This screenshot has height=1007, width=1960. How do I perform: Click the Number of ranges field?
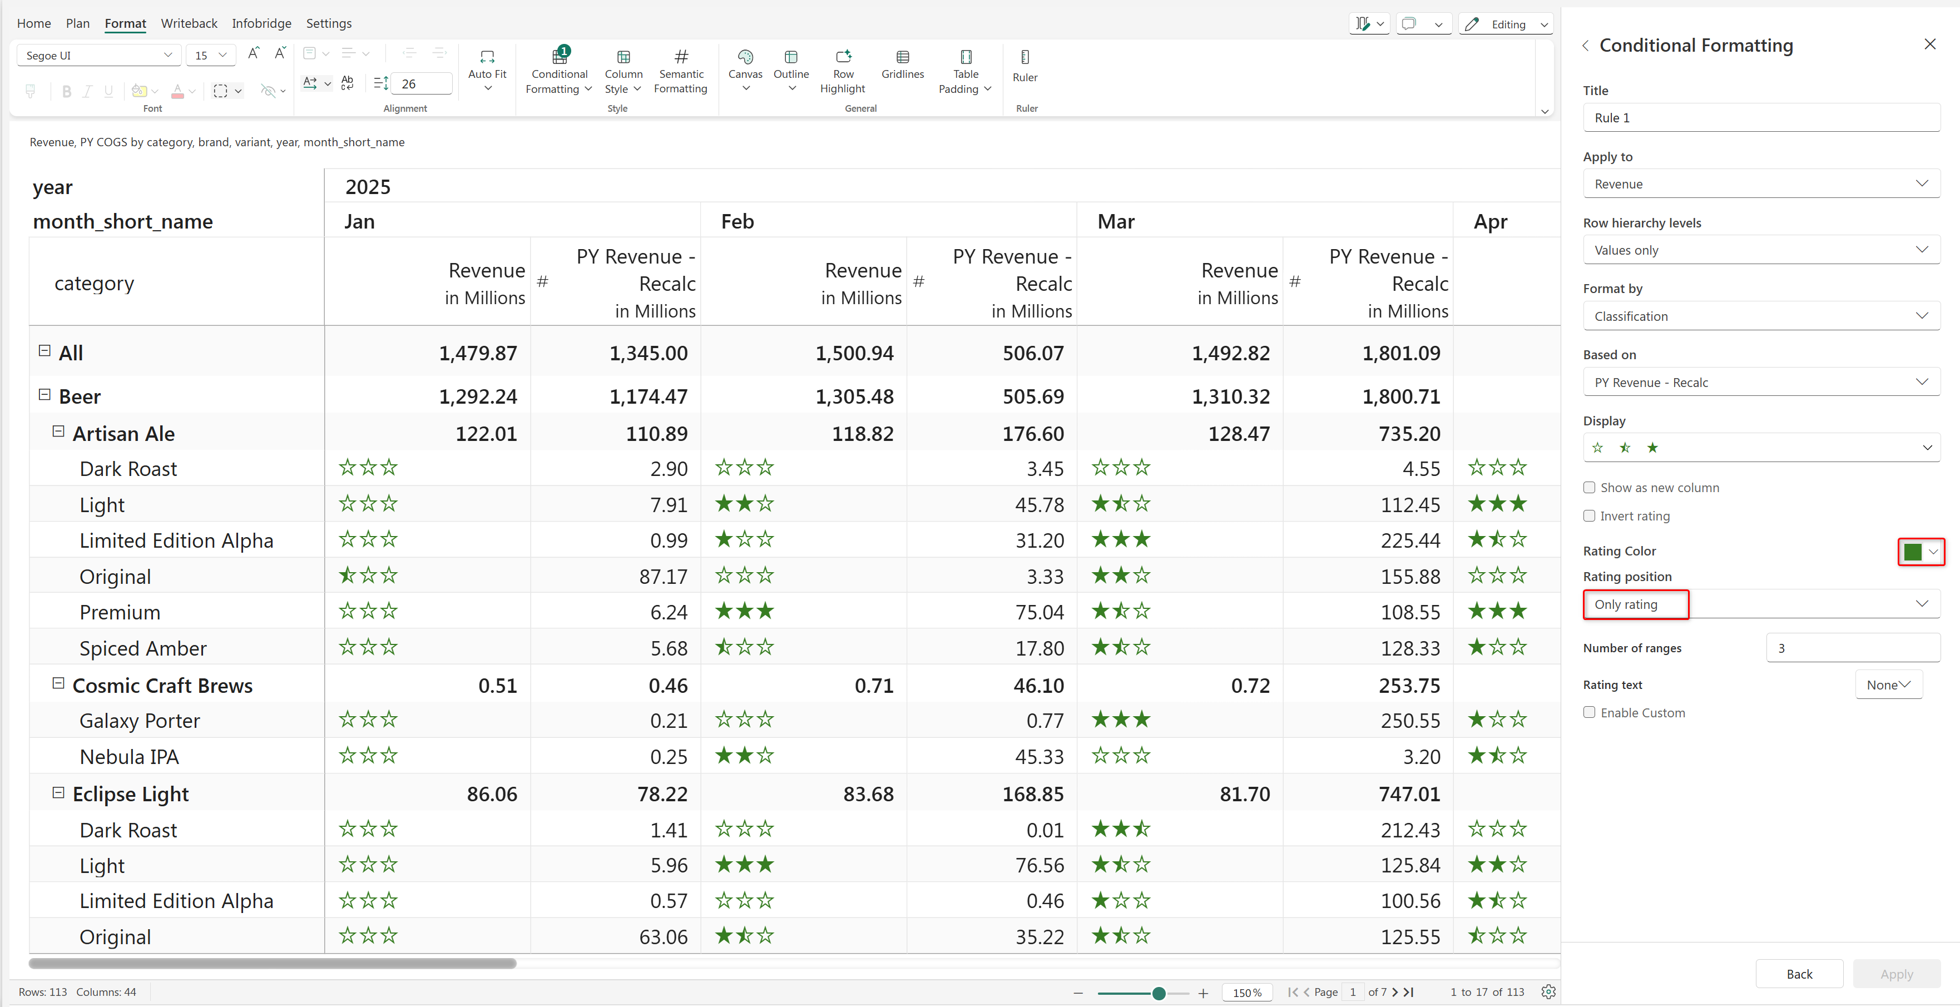coord(1852,648)
